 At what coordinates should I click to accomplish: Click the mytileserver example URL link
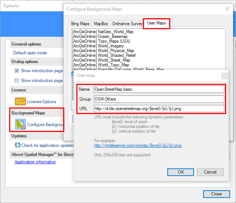(x=138, y=145)
